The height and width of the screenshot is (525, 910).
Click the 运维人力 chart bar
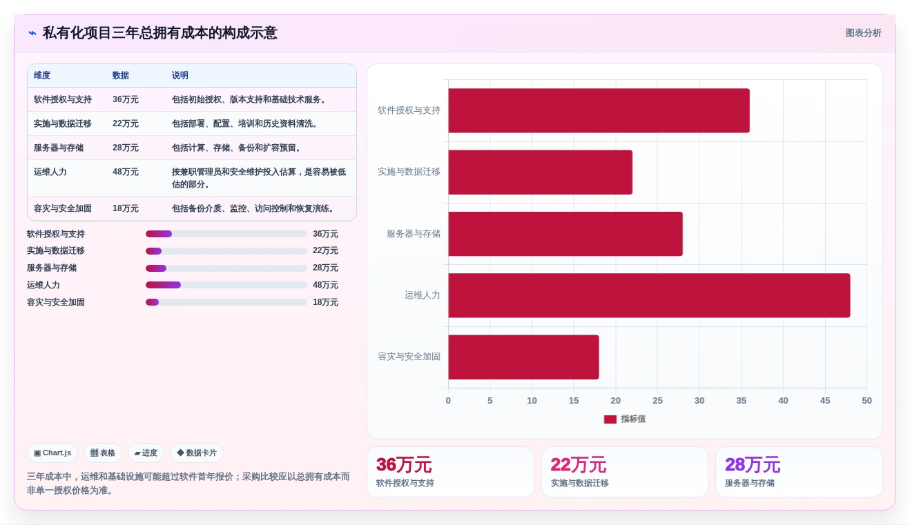point(649,295)
